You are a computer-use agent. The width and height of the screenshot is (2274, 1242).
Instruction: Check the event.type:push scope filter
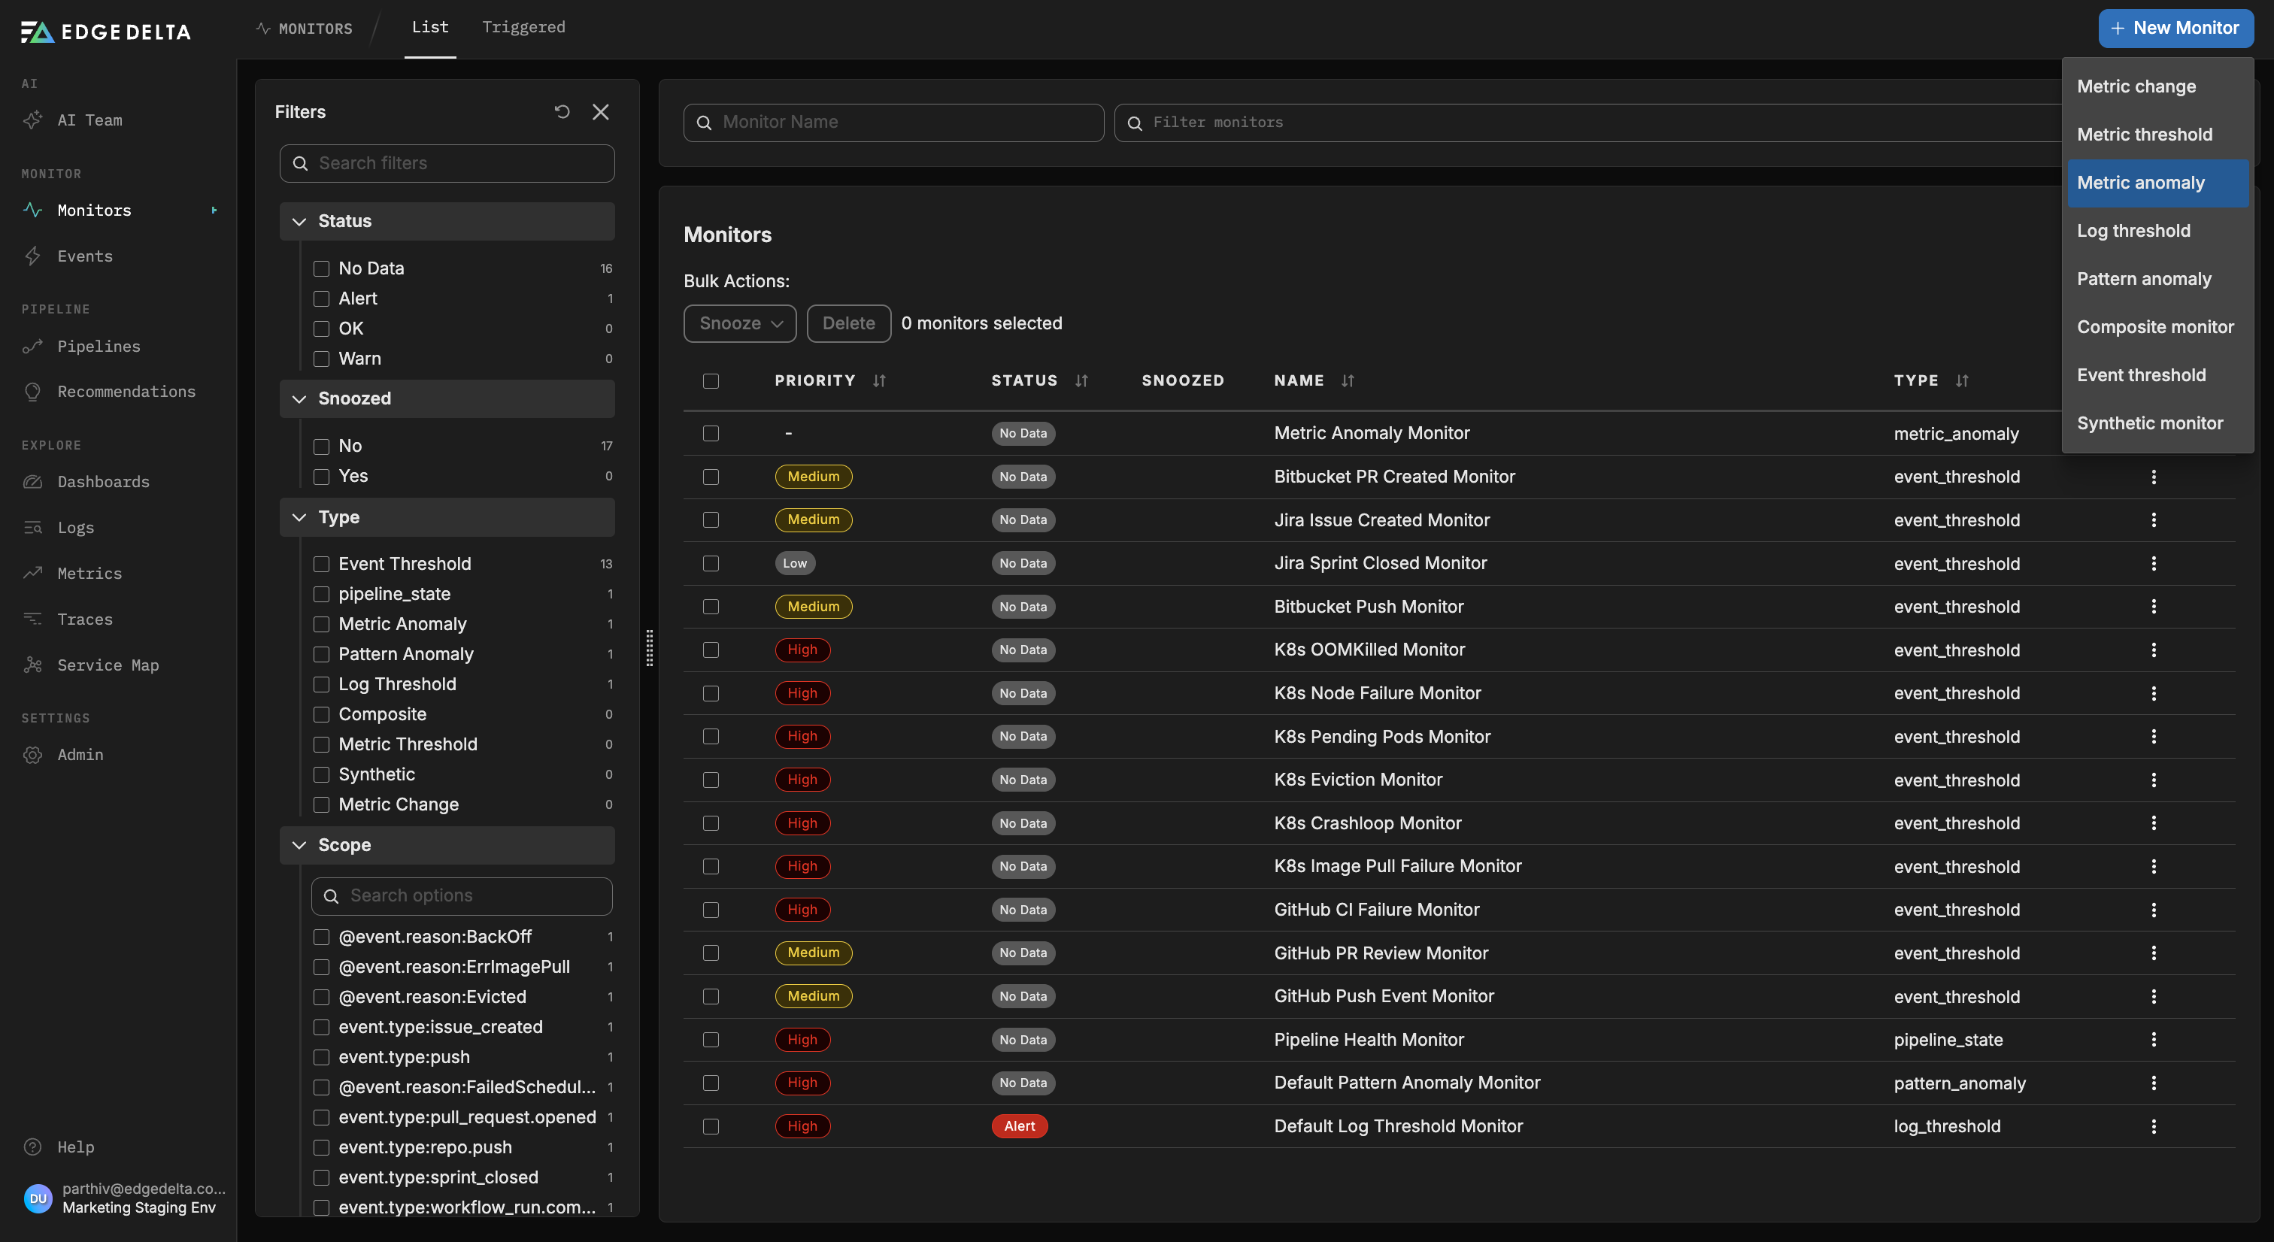[321, 1058]
